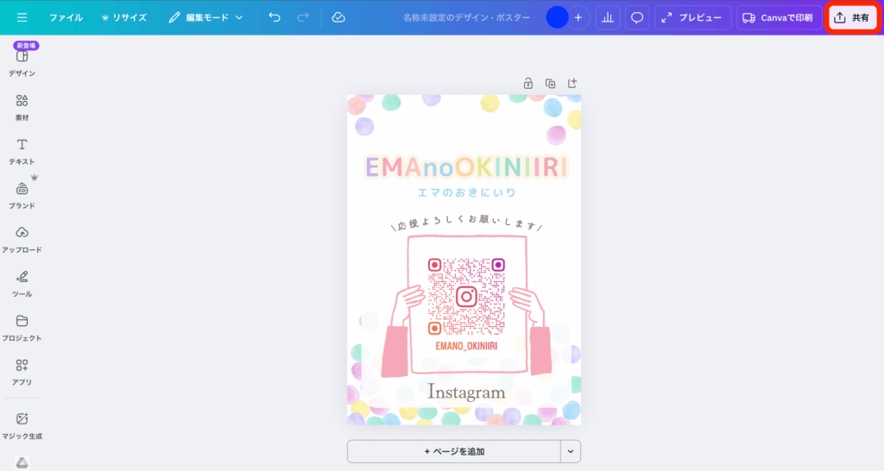Image resolution: width=884 pixels, height=471 pixels.
Task: Click the 新登場 badge
Action: coord(26,46)
